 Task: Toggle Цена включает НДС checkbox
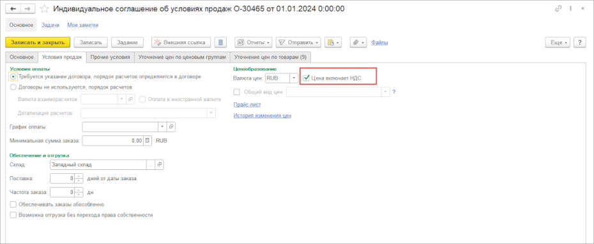click(x=307, y=78)
